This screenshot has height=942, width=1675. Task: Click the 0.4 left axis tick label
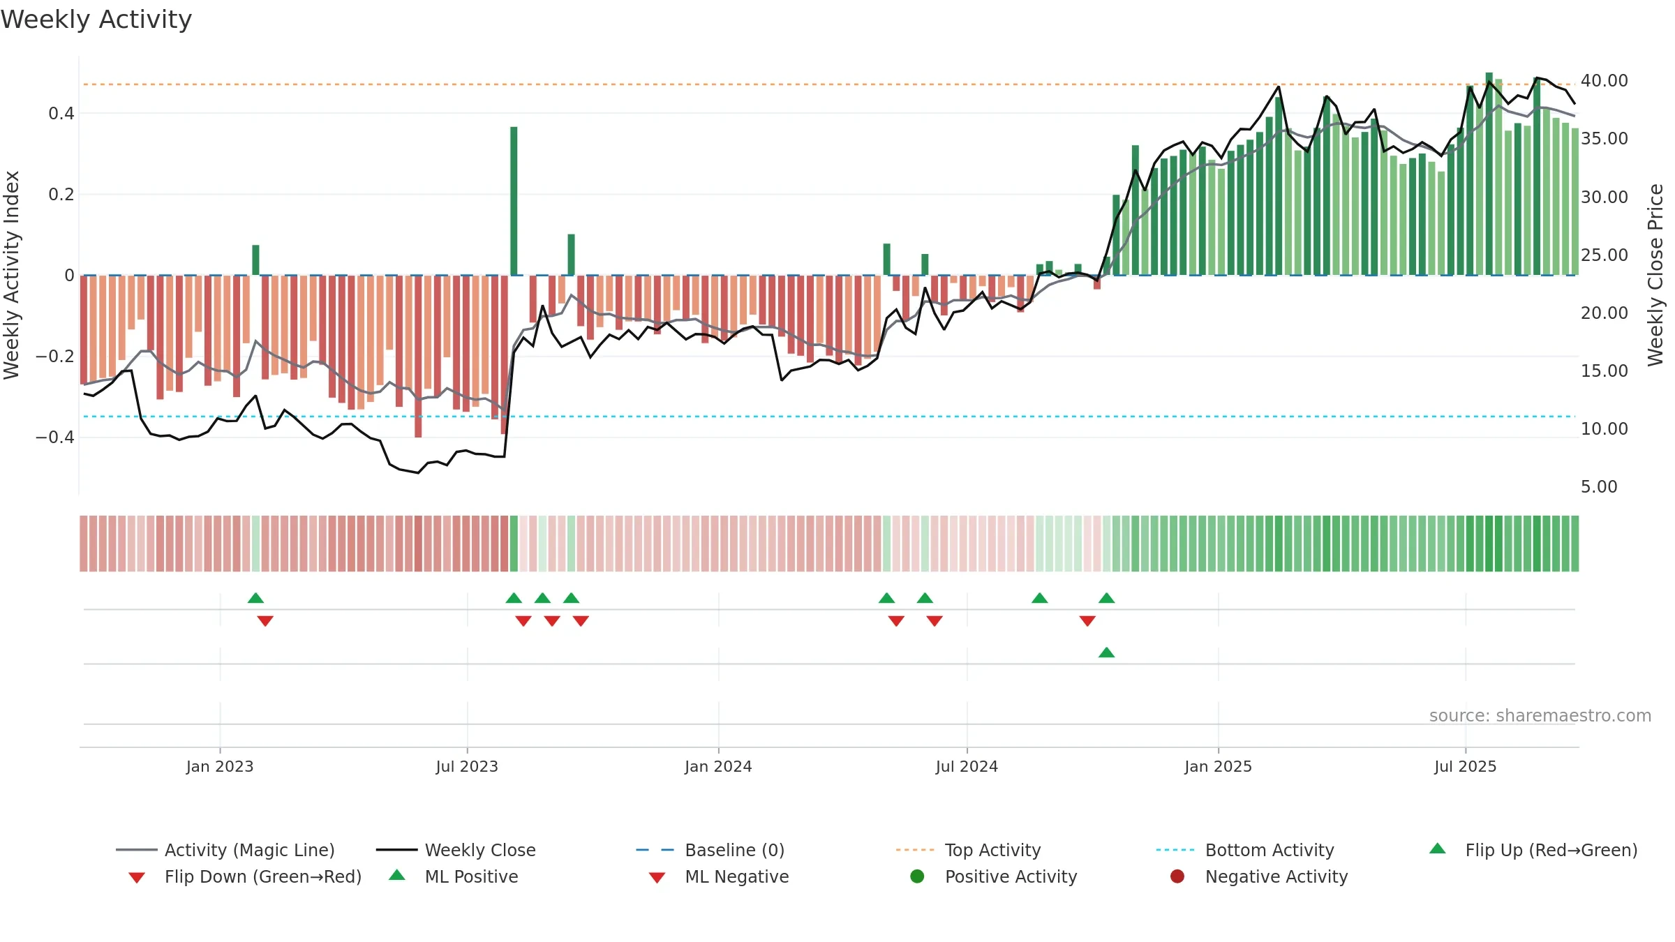[61, 114]
